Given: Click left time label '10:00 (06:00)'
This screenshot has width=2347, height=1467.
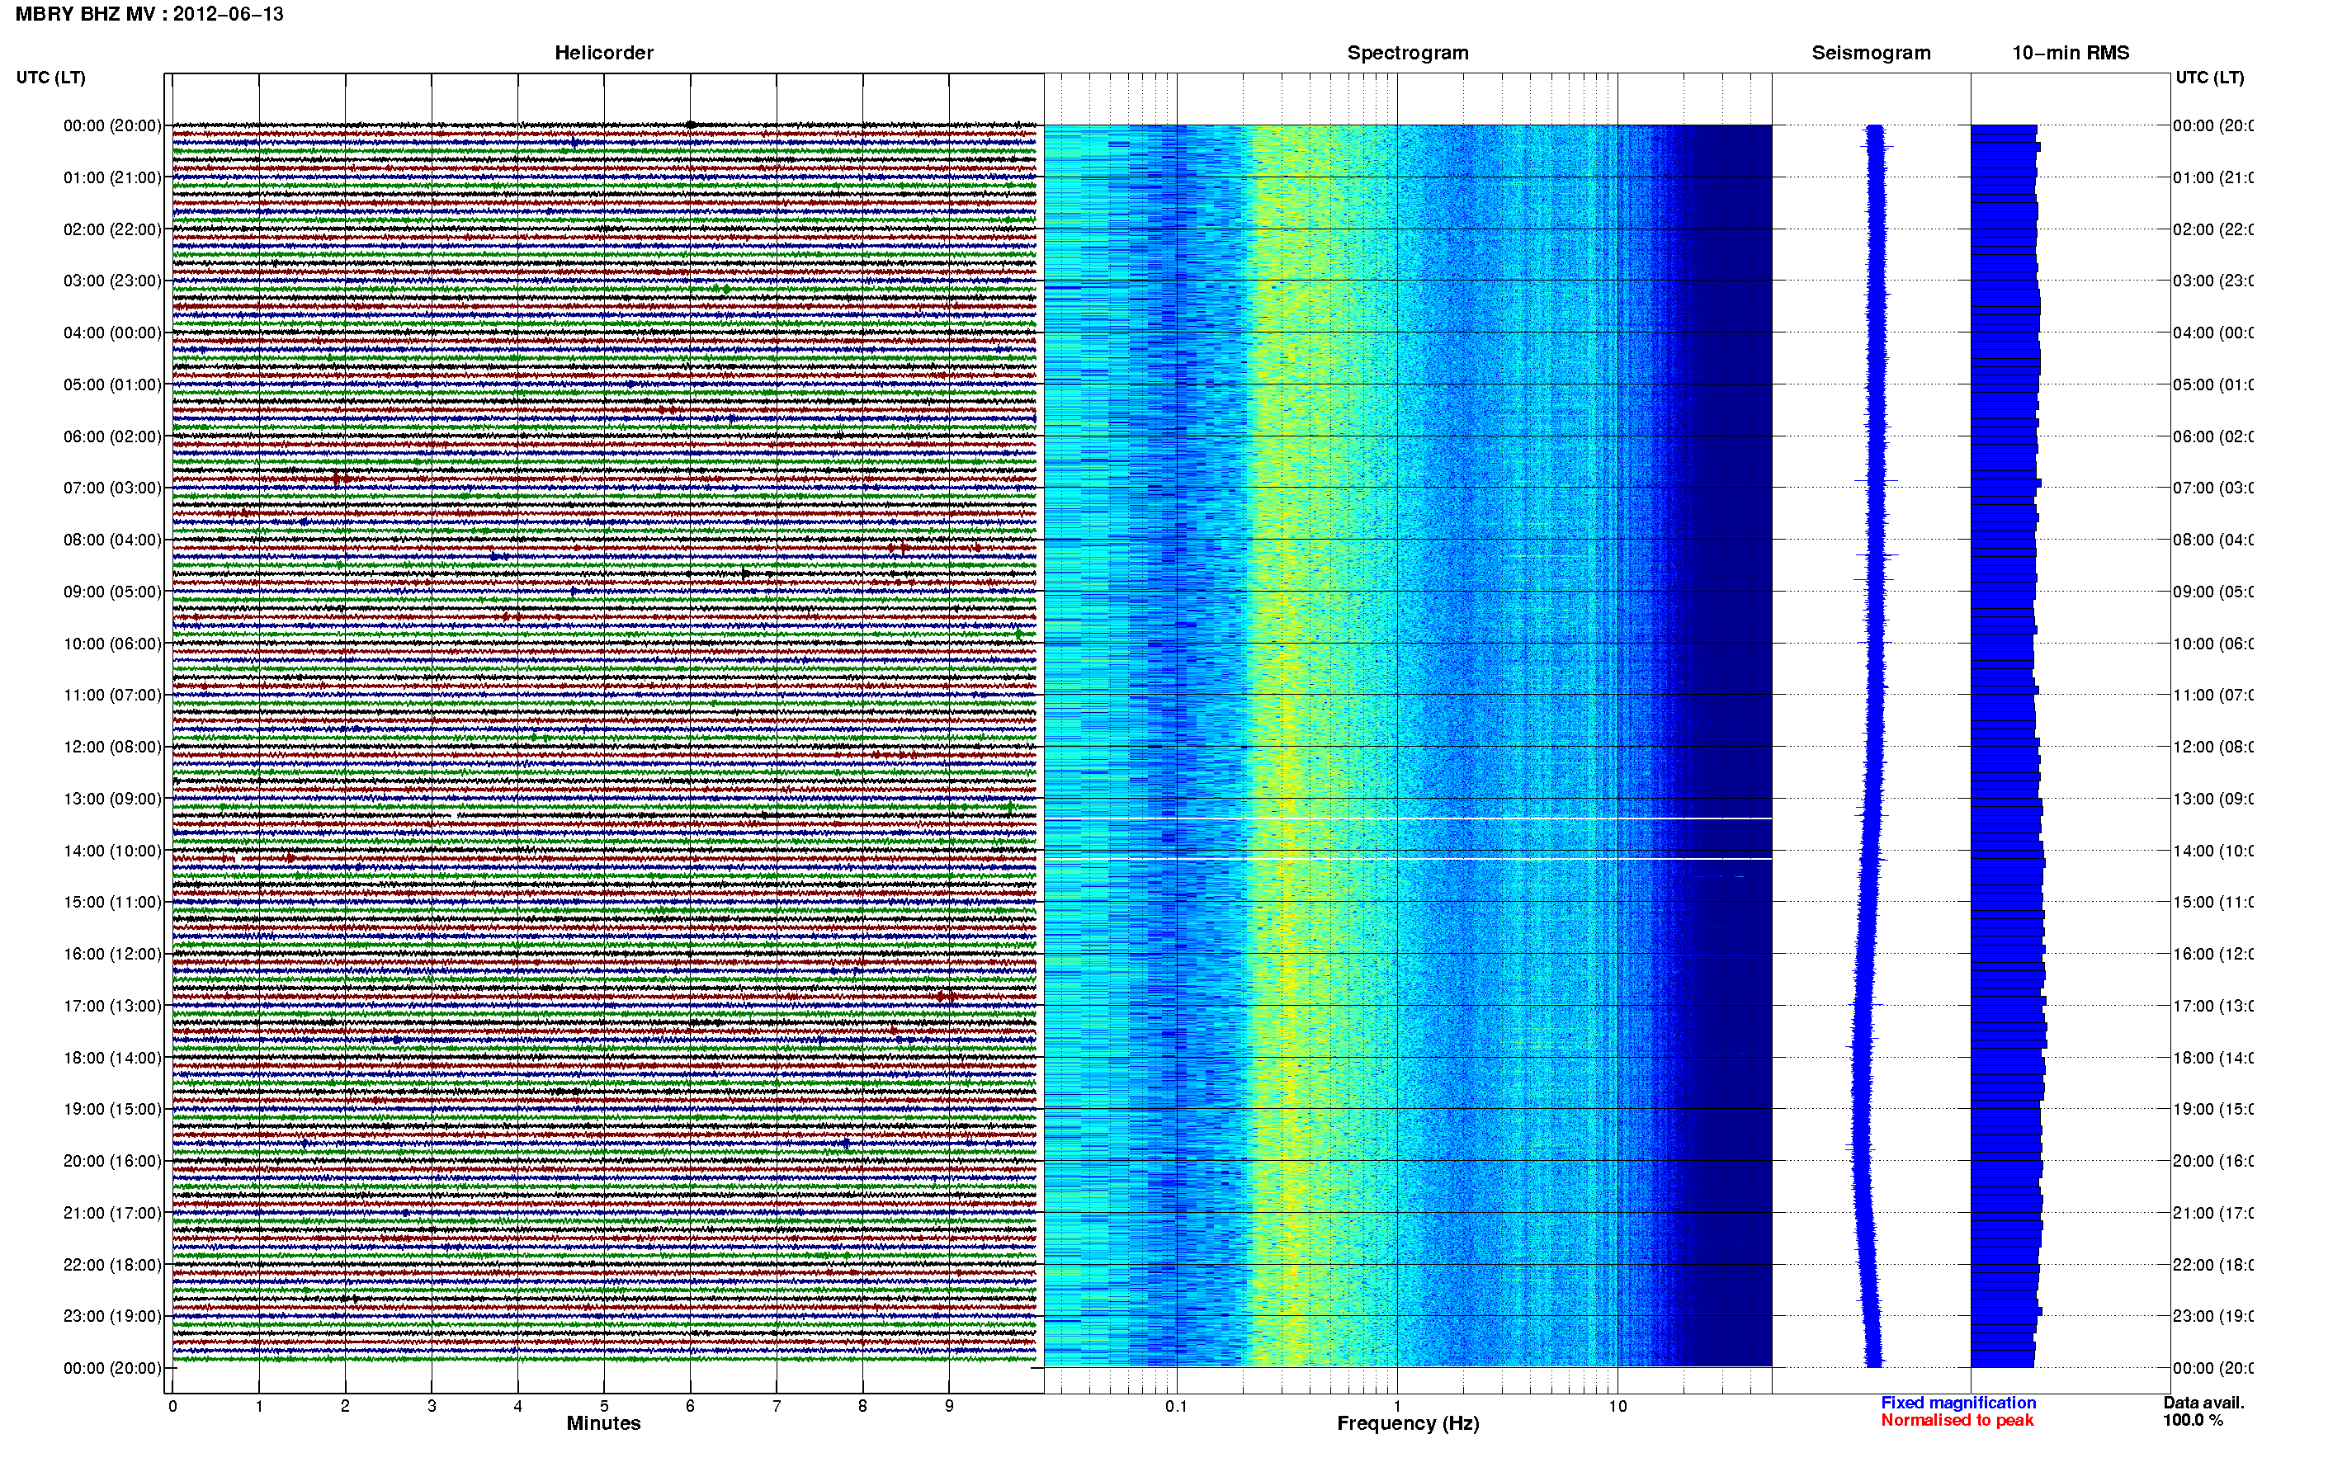Looking at the screenshot, I should [x=112, y=644].
